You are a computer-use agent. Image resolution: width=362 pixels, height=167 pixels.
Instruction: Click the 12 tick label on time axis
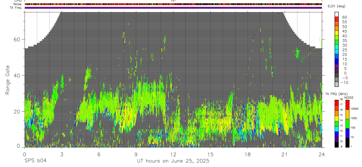[173, 154]
